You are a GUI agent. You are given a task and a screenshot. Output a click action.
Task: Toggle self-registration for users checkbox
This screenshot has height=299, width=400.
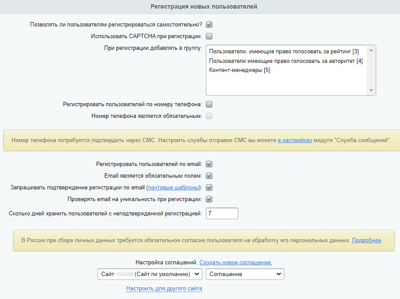(209, 25)
